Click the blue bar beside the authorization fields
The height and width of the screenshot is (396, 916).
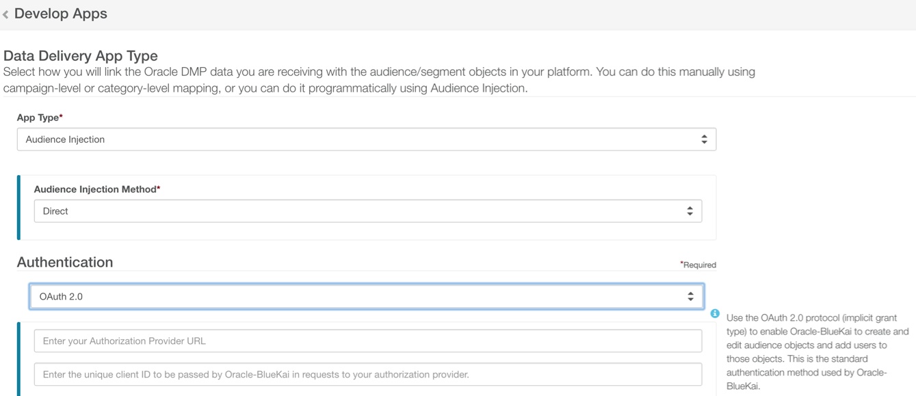pos(18,359)
